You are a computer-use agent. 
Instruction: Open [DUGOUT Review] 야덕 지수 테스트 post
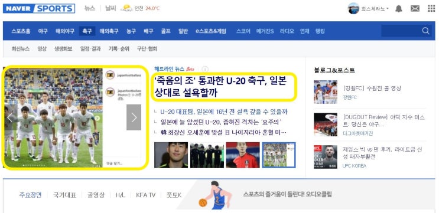coord(383,121)
